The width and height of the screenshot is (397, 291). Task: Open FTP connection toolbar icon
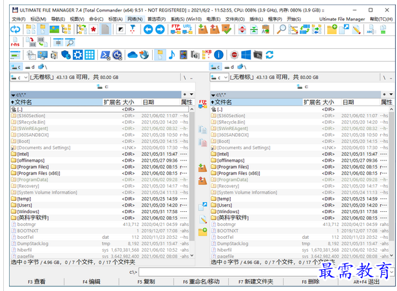click(175, 30)
